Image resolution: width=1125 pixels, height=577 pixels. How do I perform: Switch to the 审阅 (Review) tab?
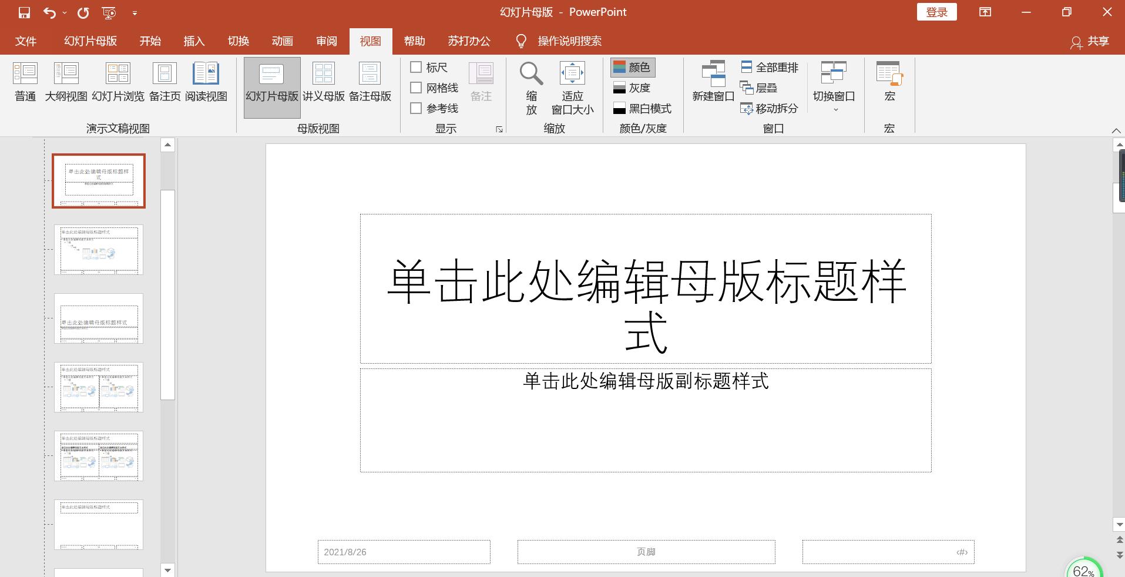pos(326,41)
